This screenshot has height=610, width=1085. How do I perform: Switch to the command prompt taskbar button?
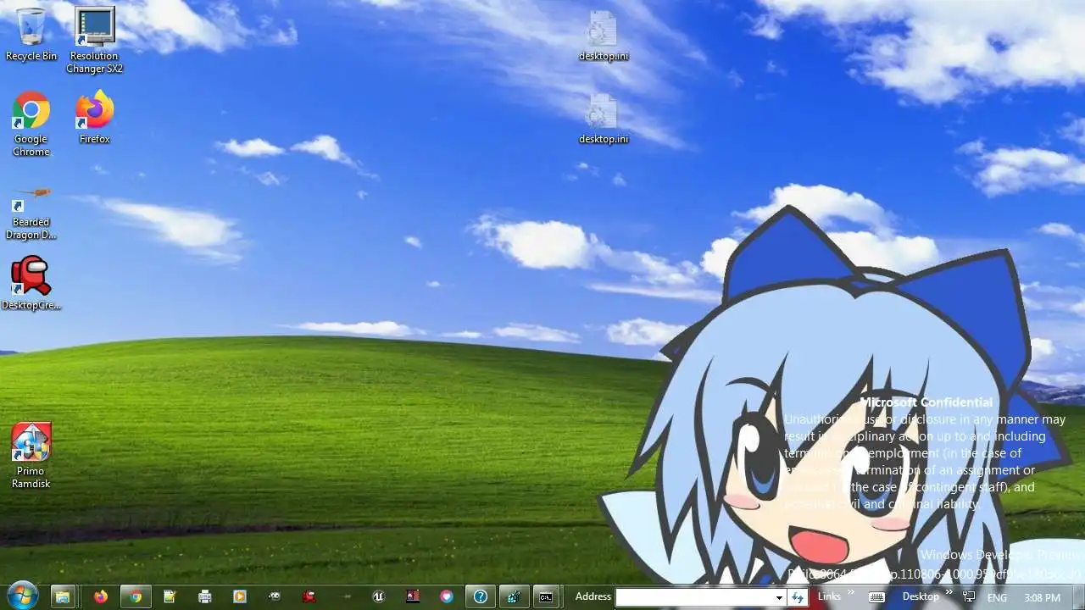tap(547, 596)
